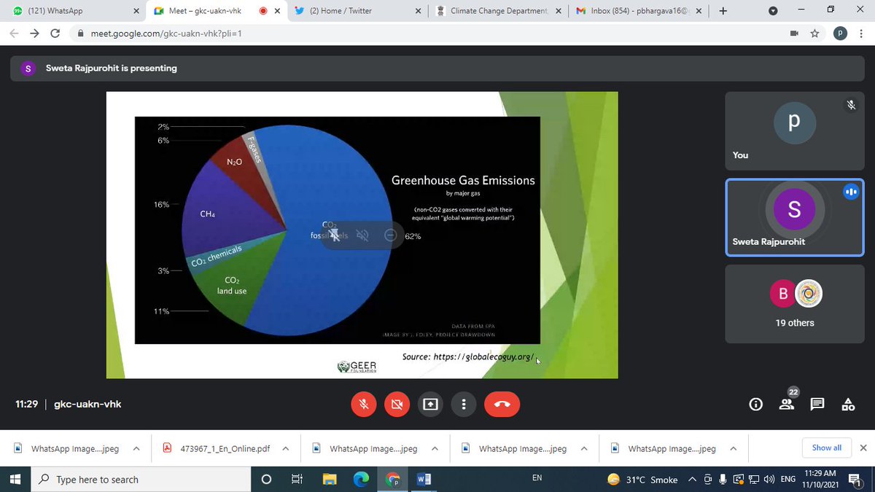
Task: Open a new browser tab
Action: (x=723, y=11)
